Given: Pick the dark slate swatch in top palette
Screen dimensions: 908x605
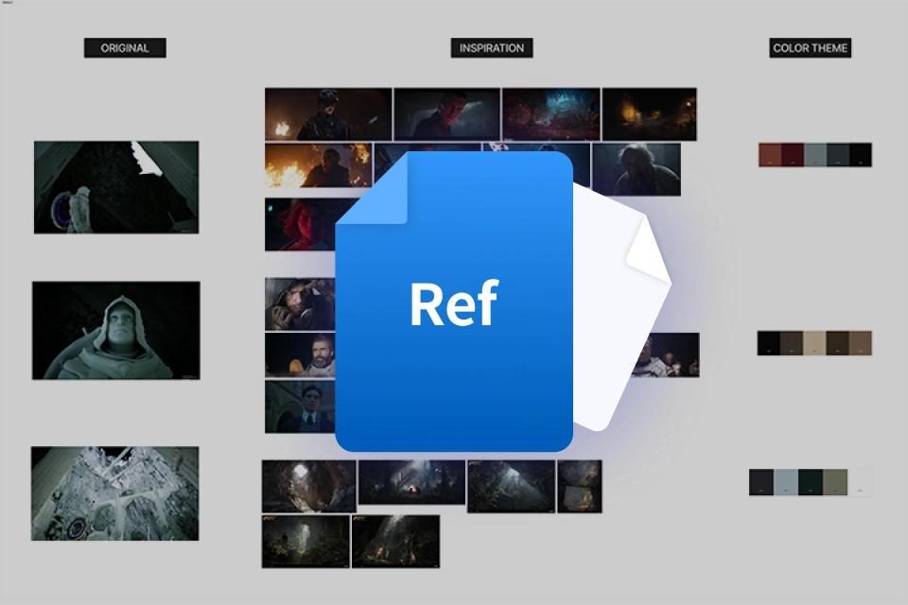Looking at the screenshot, I should click(838, 155).
